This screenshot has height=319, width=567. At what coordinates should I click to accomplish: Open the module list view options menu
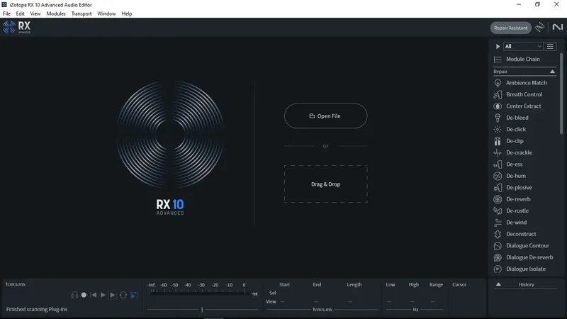[x=550, y=46]
